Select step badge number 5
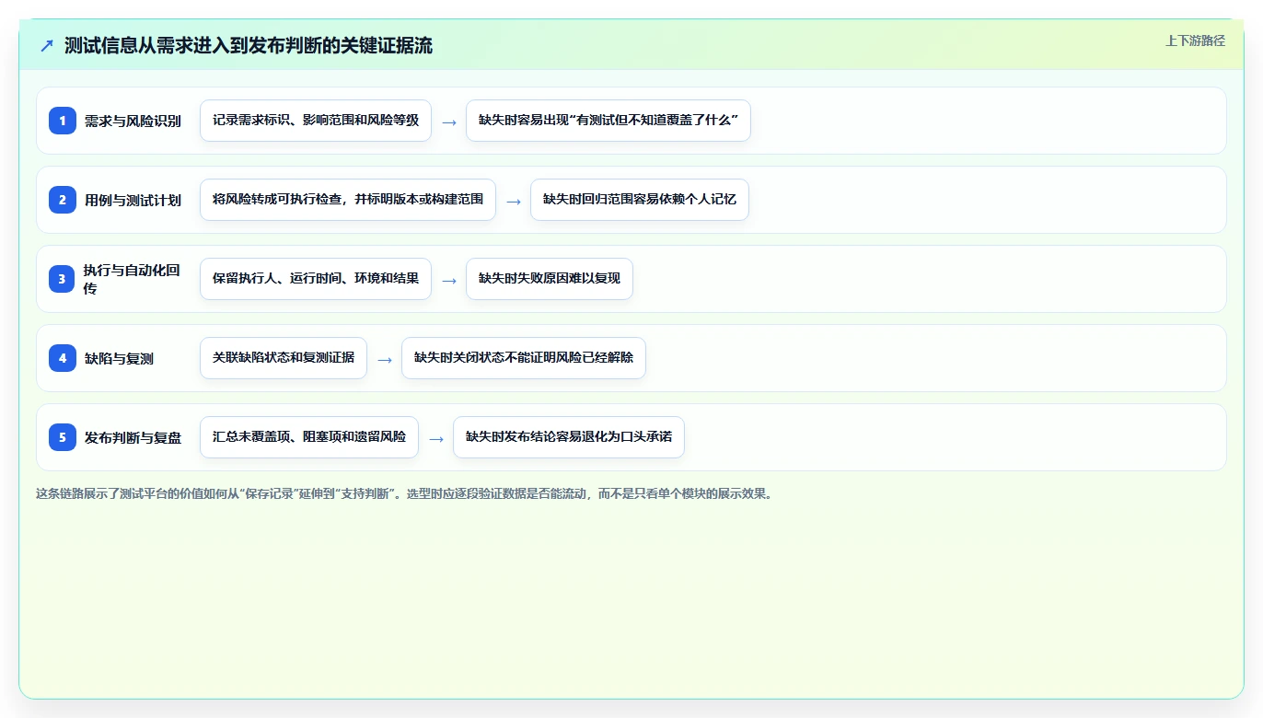The width and height of the screenshot is (1263, 718). pyautogui.click(x=63, y=437)
